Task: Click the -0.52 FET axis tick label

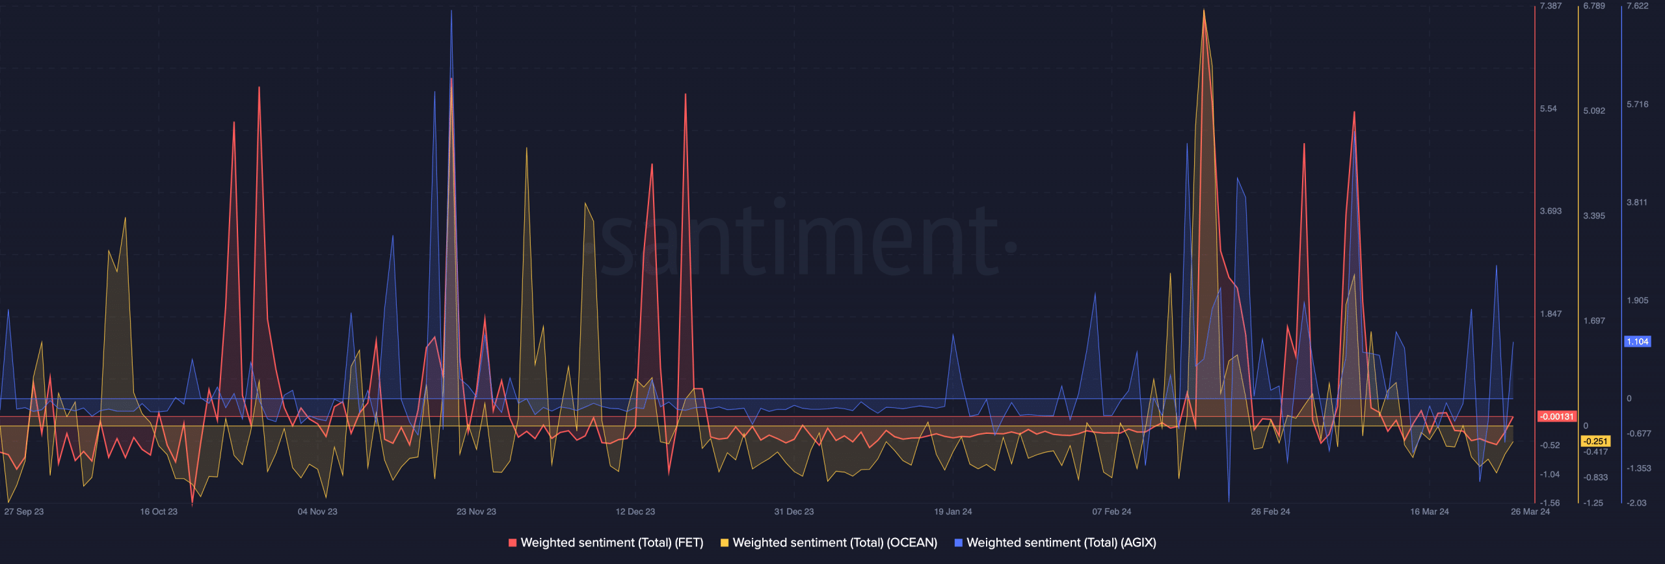Action: (1550, 445)
